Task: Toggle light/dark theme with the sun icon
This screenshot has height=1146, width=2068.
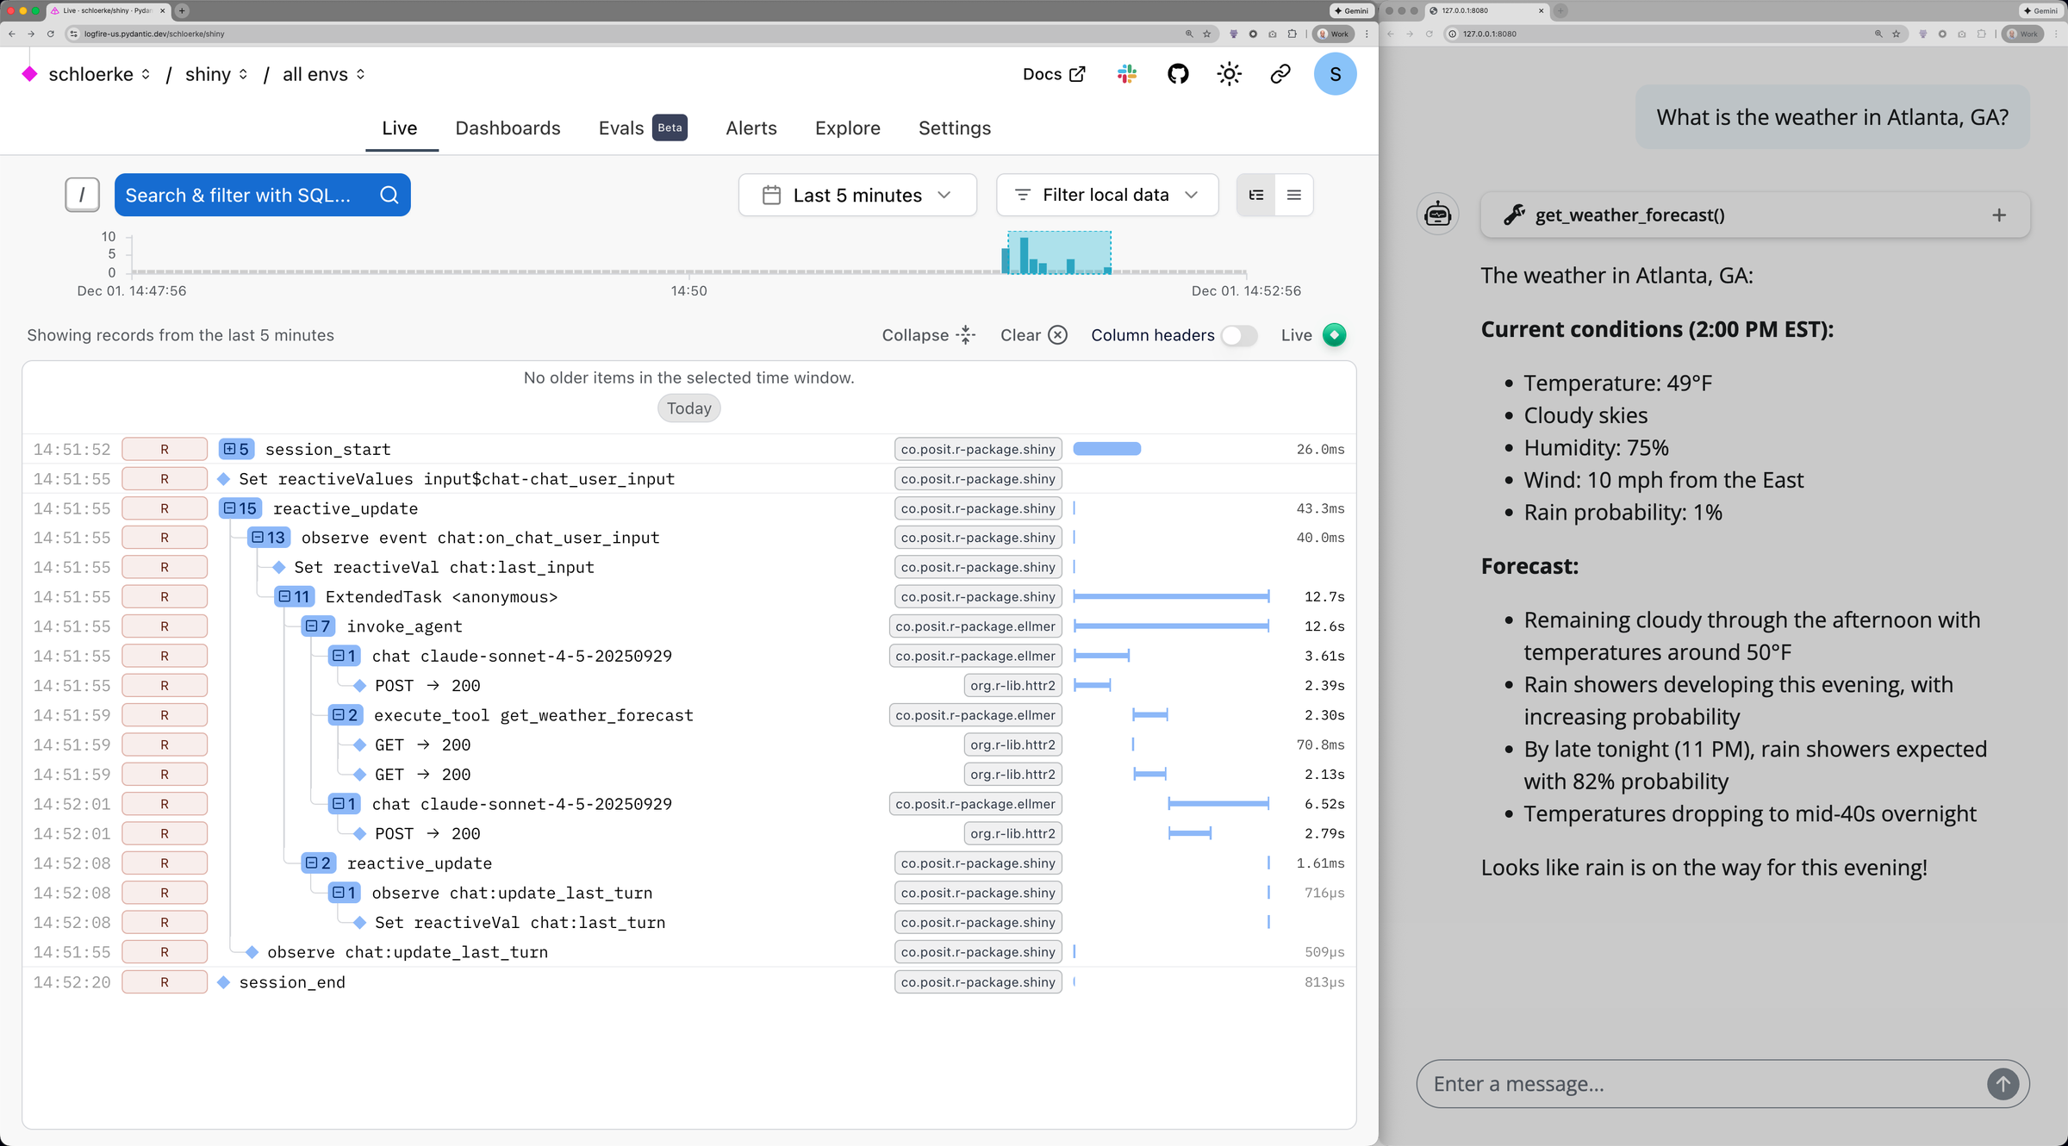Action: [1229, 74]
